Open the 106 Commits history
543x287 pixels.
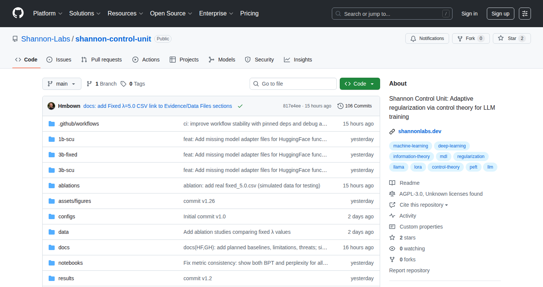tap(354, 106)
